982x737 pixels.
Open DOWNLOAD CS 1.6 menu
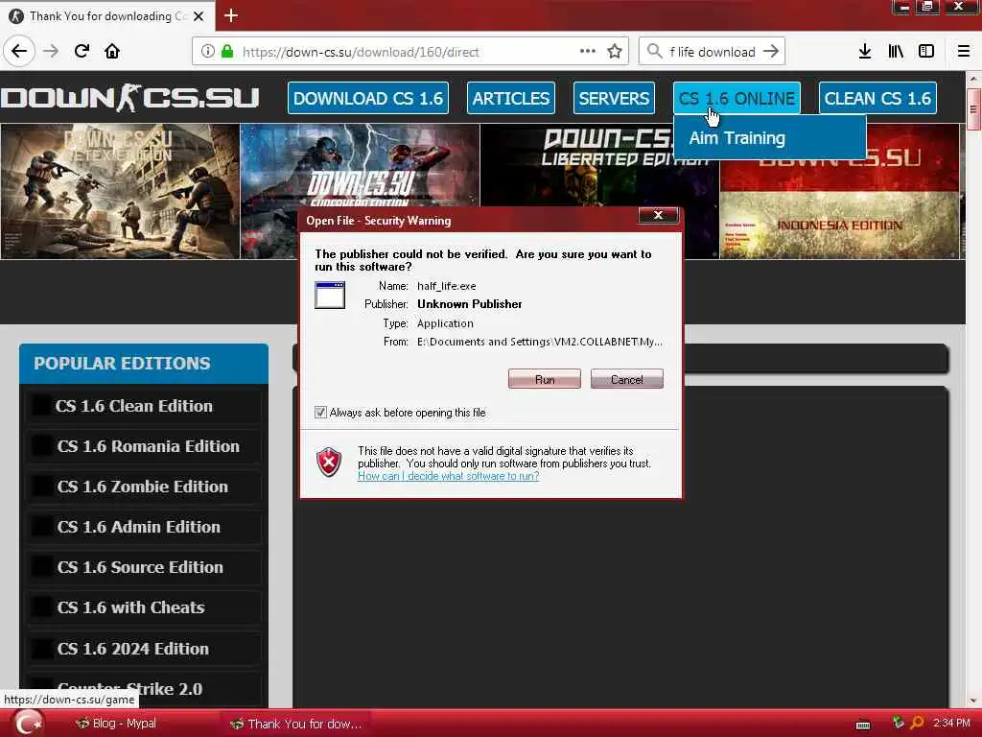point(368,99)
